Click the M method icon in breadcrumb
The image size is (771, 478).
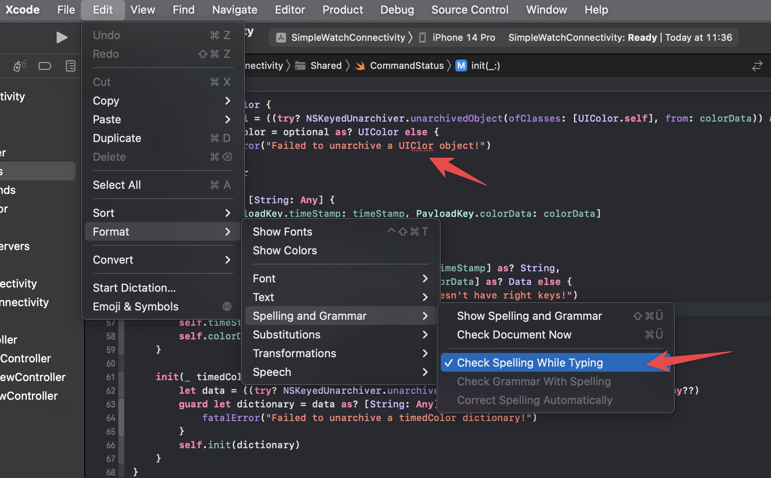click(x=461, y=65)
